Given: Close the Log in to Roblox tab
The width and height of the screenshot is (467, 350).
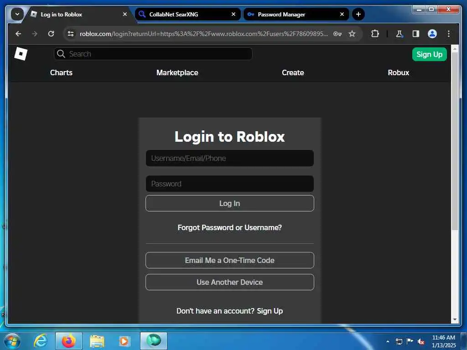Looking at the screenshot, I should tap(125, 14).
